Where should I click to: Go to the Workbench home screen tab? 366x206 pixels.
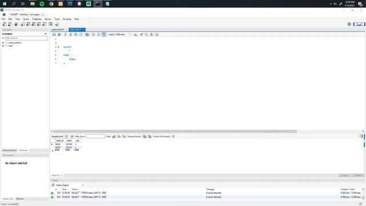coord(4,14)
